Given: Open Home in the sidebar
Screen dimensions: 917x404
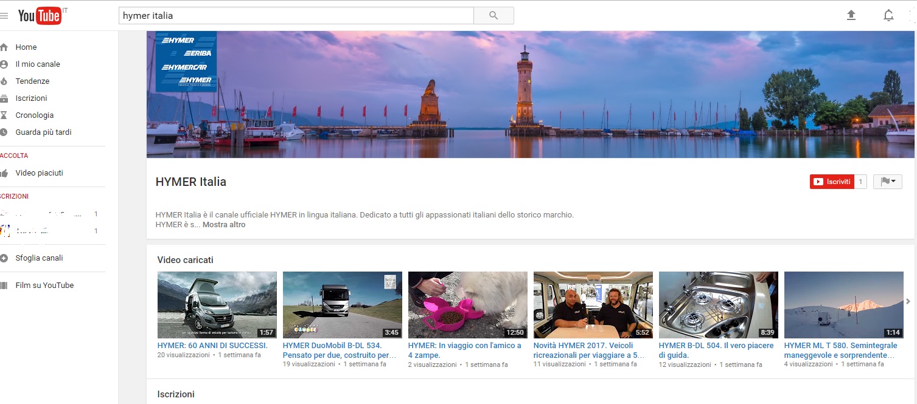Looking at the screenshot, I should pyautogui.click(x=26, y=47).
